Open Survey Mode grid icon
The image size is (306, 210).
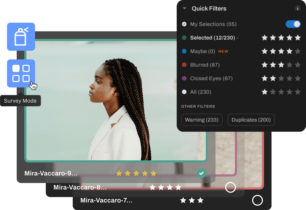tap(21, 73)
